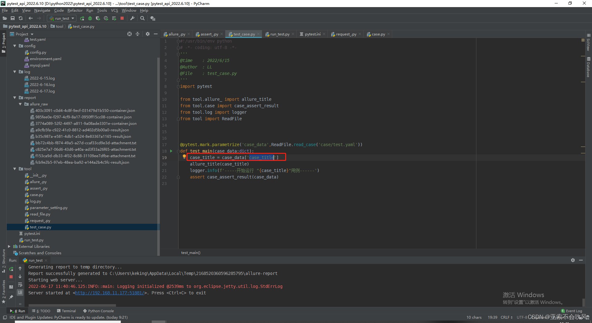This screenshot has height=323, width=592.
Task: Click the Run panel up-arrow icon
Action: click(x=20, y=268)
